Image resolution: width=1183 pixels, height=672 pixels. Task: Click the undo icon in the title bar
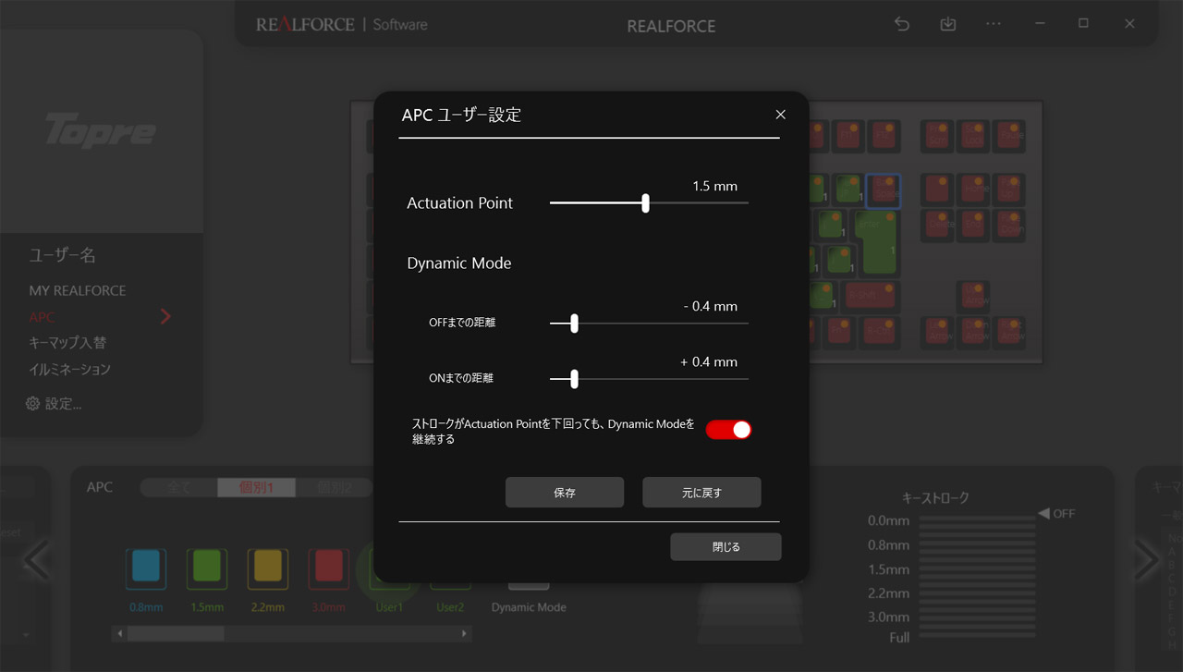pyautogui.click(x=901, y=24)
